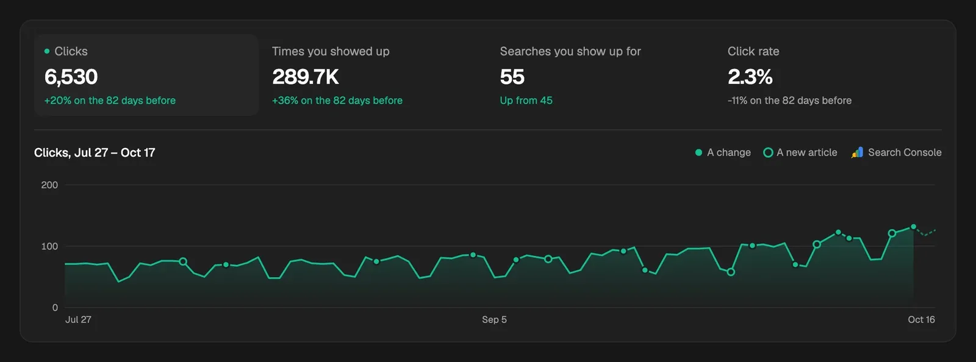The image size is (976, 362).
Task: Click the -11% on the 82 days before text
Action: 789,101
